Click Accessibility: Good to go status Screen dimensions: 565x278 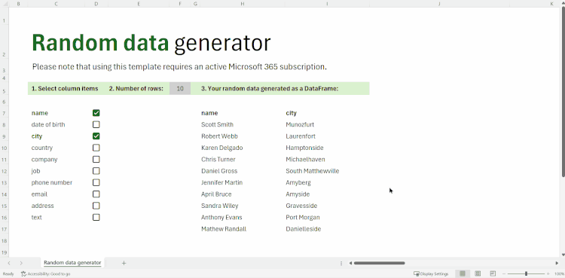(x=45, y=273)
